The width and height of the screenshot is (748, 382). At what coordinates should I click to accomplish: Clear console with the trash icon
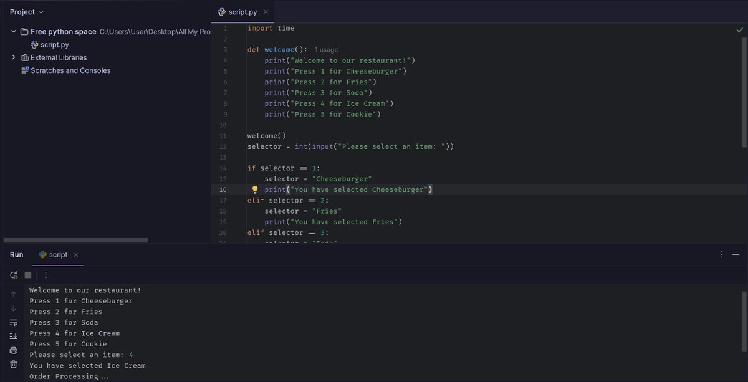tap(14, 364)
